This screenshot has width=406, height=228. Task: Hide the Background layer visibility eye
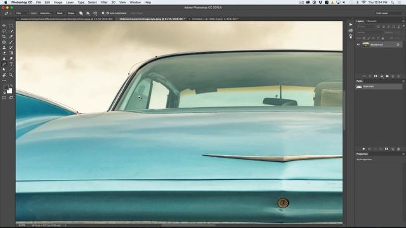(358, 44)
